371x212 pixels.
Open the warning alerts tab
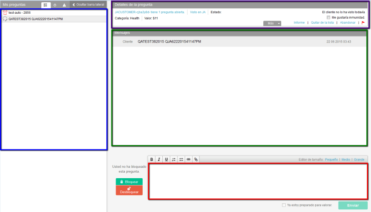[x=64, y=5]
